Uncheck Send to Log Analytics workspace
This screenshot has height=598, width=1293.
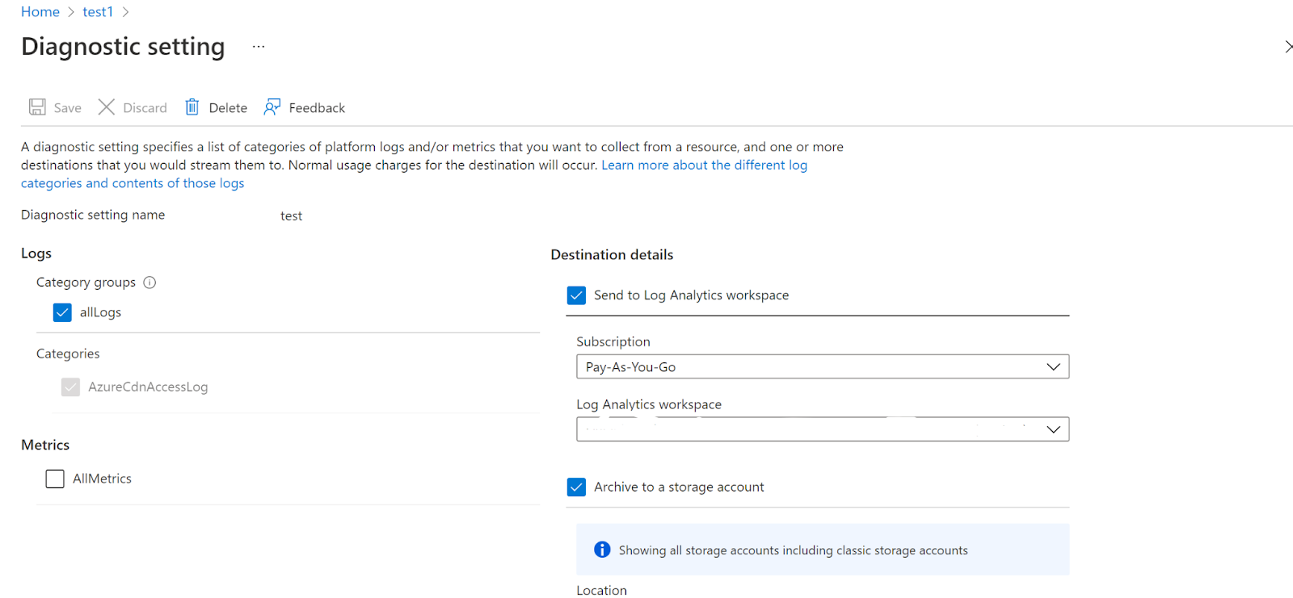(x=576, y=295)
